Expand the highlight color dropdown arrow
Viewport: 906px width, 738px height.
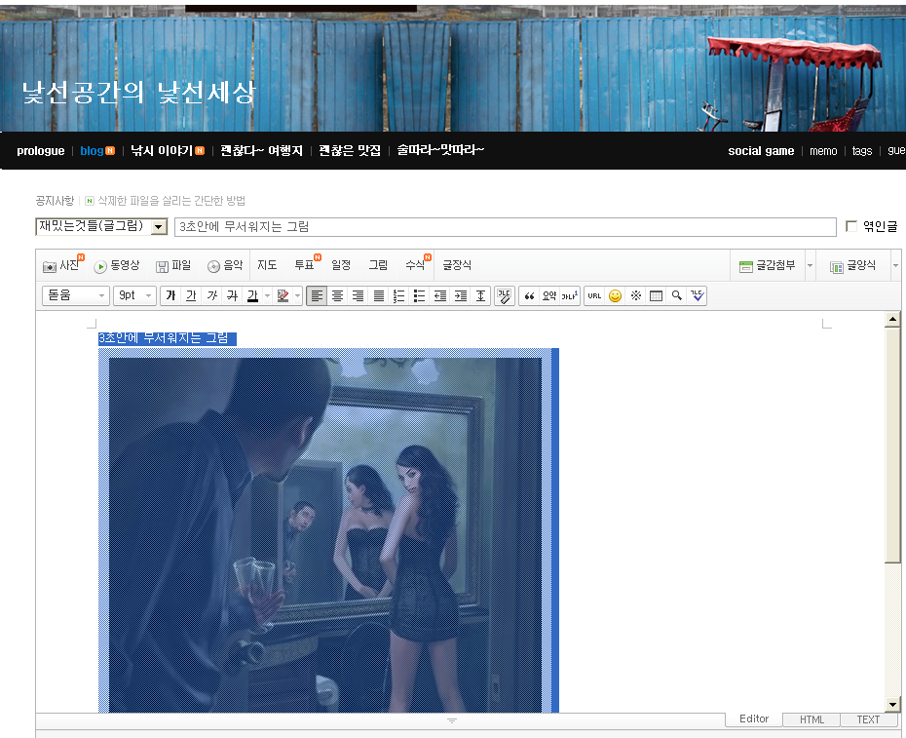pyautogui.click(x=297, y=295)
